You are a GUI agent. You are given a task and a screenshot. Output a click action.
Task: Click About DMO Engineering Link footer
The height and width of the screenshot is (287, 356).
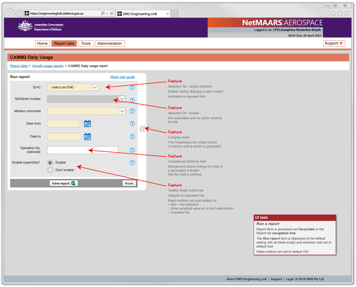246,279
